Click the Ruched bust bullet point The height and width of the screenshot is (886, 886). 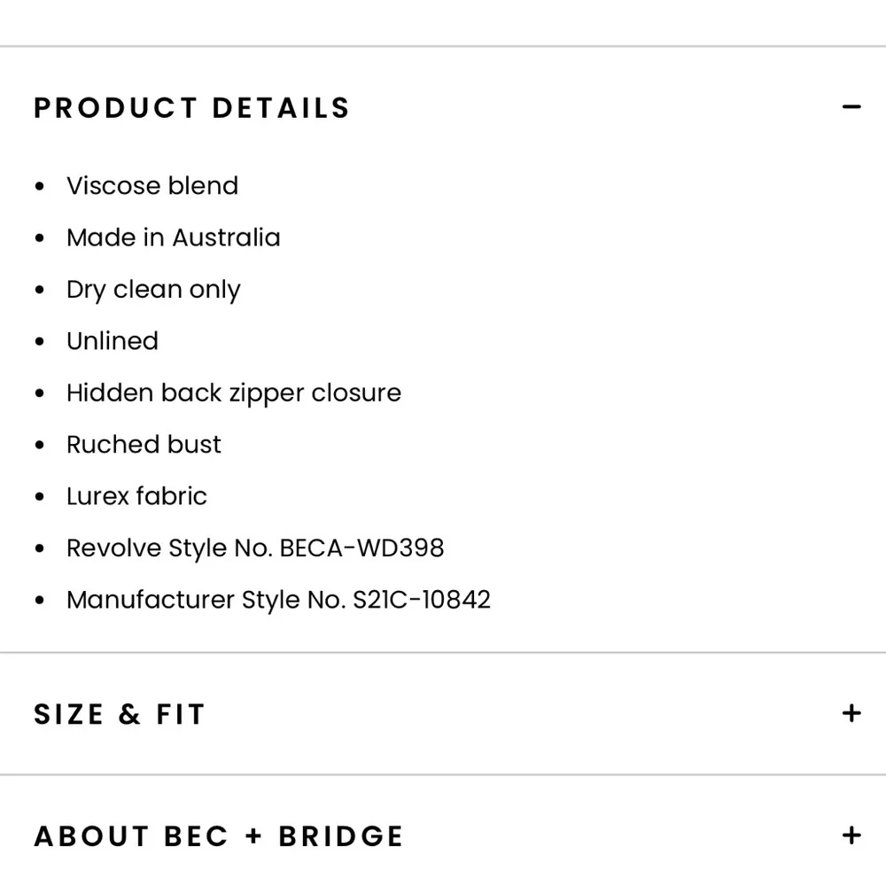(144, 445)
